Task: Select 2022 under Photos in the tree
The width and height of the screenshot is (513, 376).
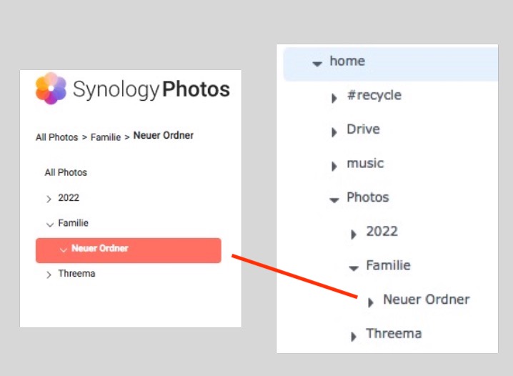Action: point(382,232)
